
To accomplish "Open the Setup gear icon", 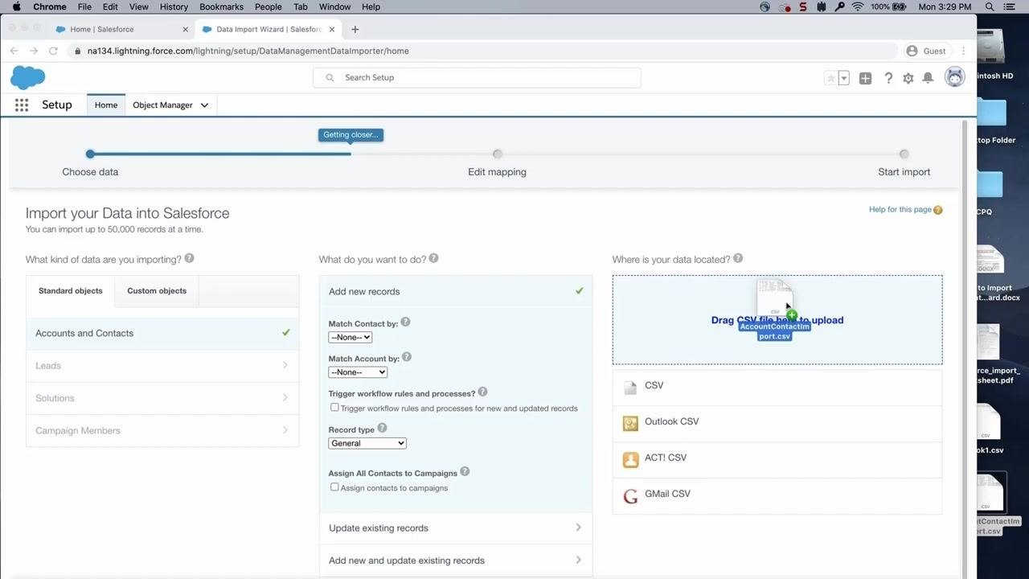I will 908,78.
